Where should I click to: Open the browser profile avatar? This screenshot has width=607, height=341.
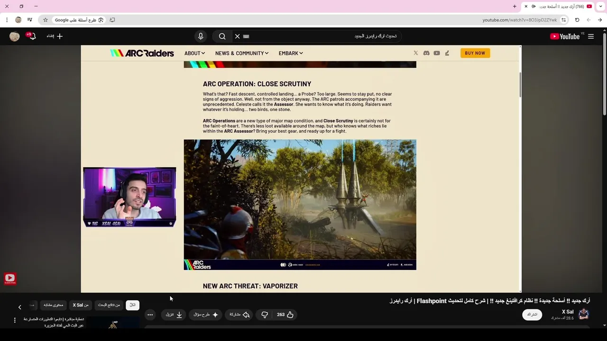click(x=18, y=20)
